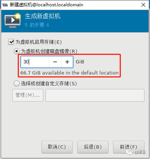The image size is (150, 159).
Task: Cancel the wizard with 取消(C)
Action: pyautogui.click(x=57, y=147)
